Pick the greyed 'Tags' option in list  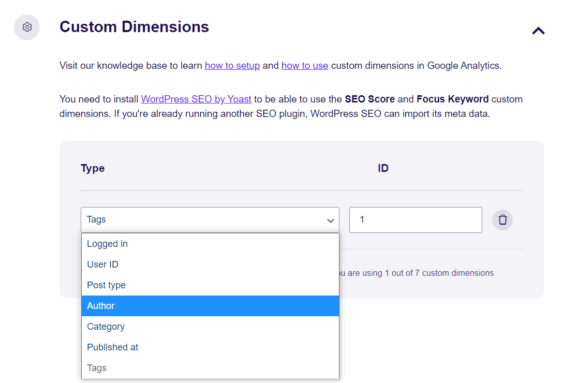click(210, 367)
